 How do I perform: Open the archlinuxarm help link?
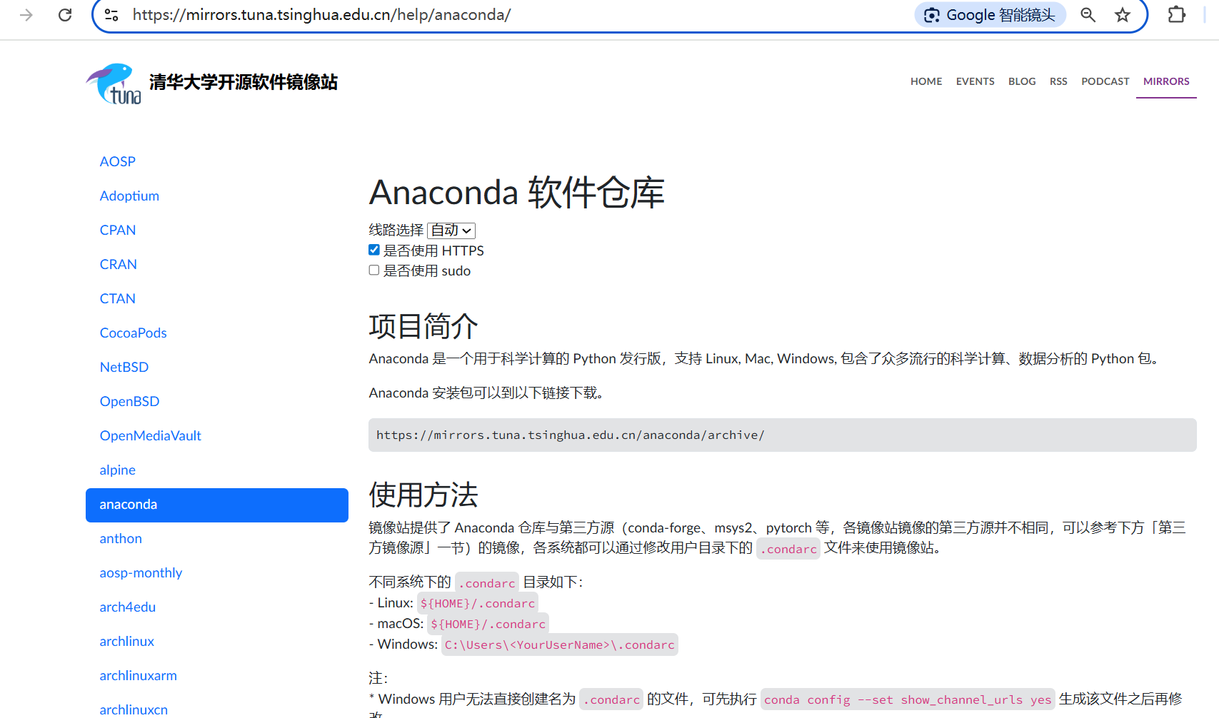point(139,675)
